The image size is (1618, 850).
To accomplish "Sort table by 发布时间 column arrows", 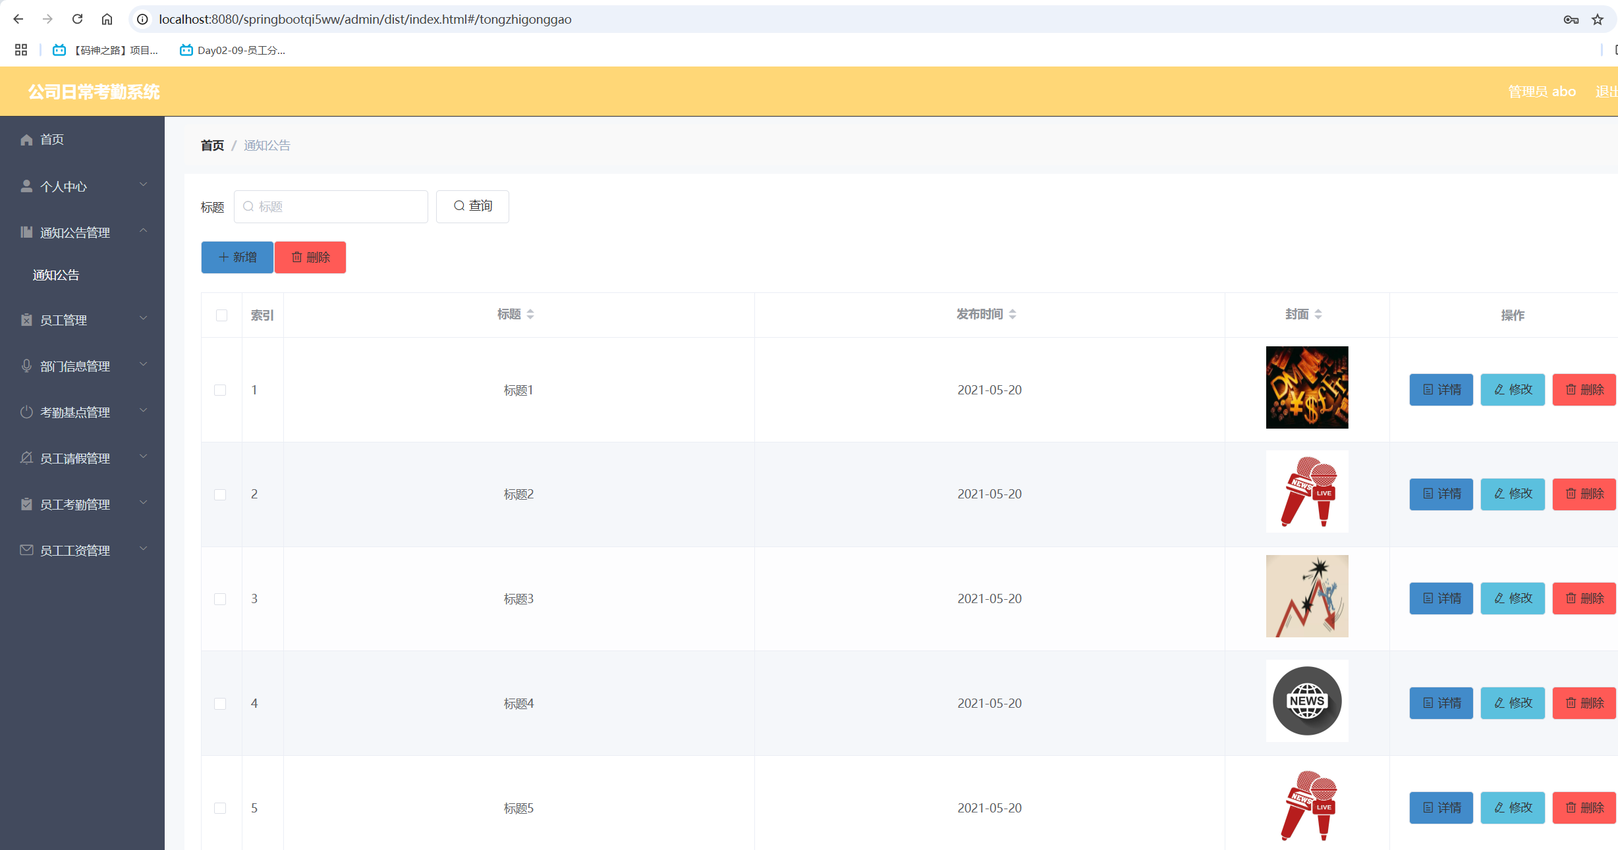I will (x=1013, y=315).
